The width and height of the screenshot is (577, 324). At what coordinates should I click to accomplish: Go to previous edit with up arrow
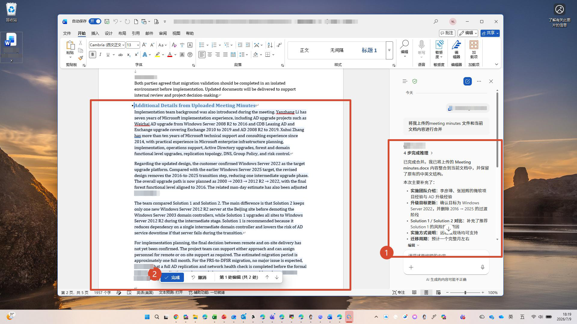267,277
